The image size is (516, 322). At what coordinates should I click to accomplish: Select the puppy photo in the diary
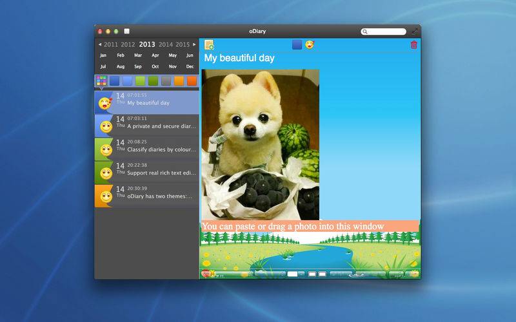pyautogui.click(x=261, y=144)
